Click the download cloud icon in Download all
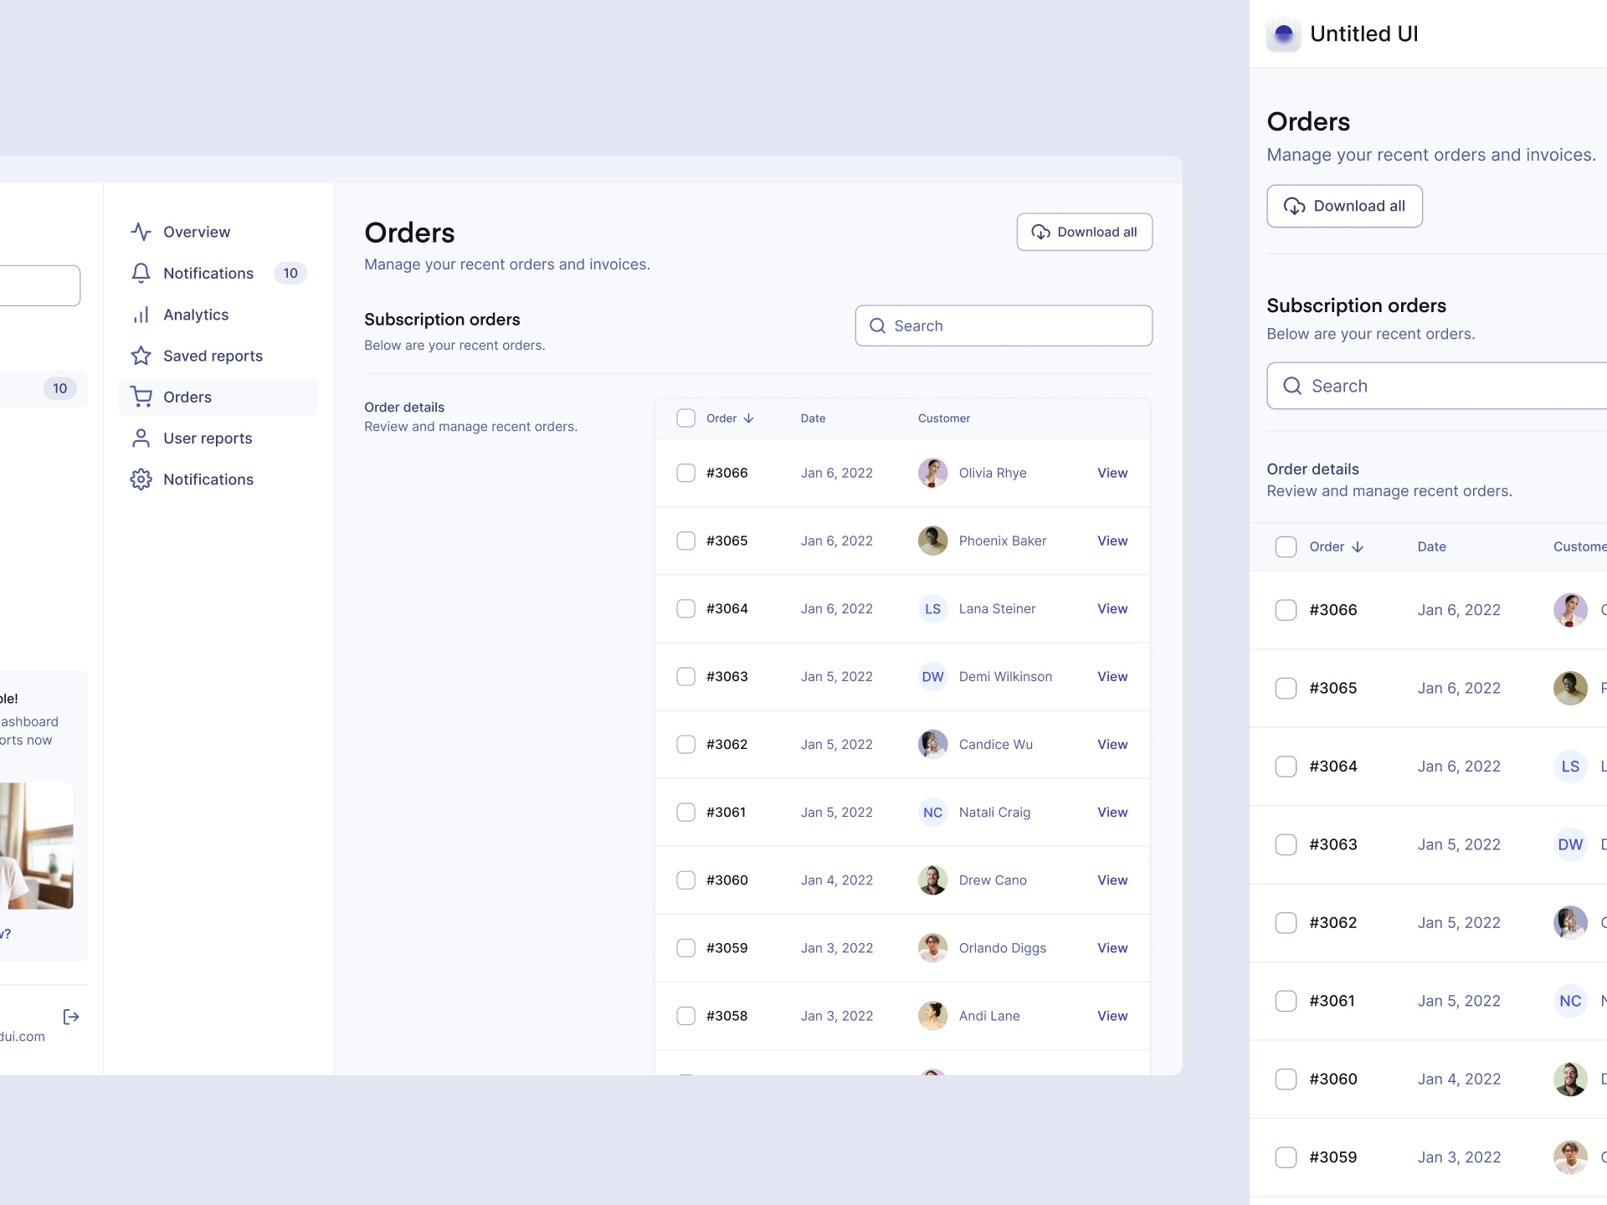This screenshot has height=1205, width=1607. [x=1040, y=232]
